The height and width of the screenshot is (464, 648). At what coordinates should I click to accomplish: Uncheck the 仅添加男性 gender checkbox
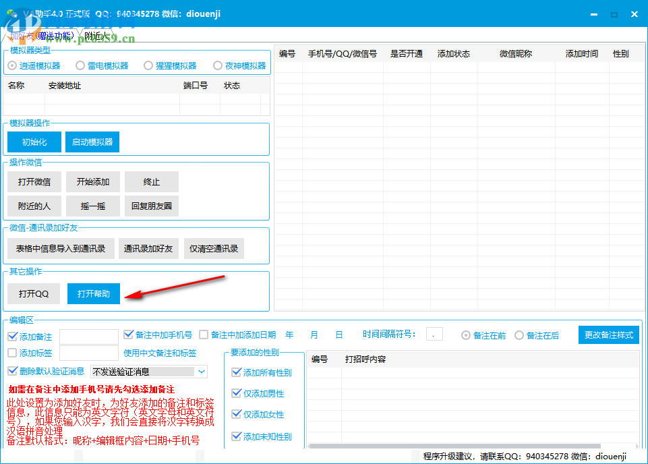[x=237, y=393]
